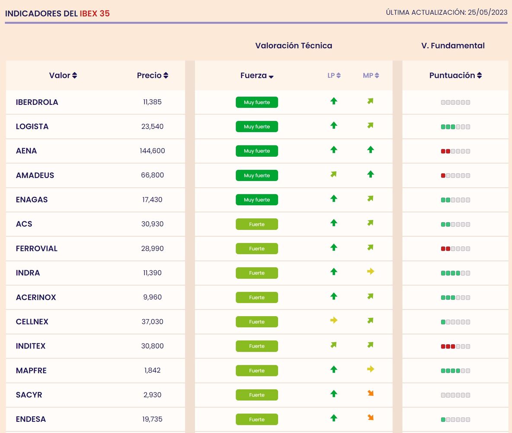Click INDRA medium-term sideways yellow arrow
Viewport: 512px width, 433px height.
(370, 272)
